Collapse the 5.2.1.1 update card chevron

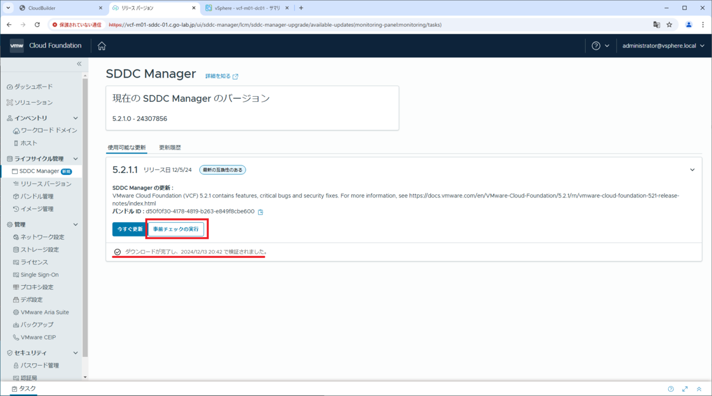tap(692, 170)
